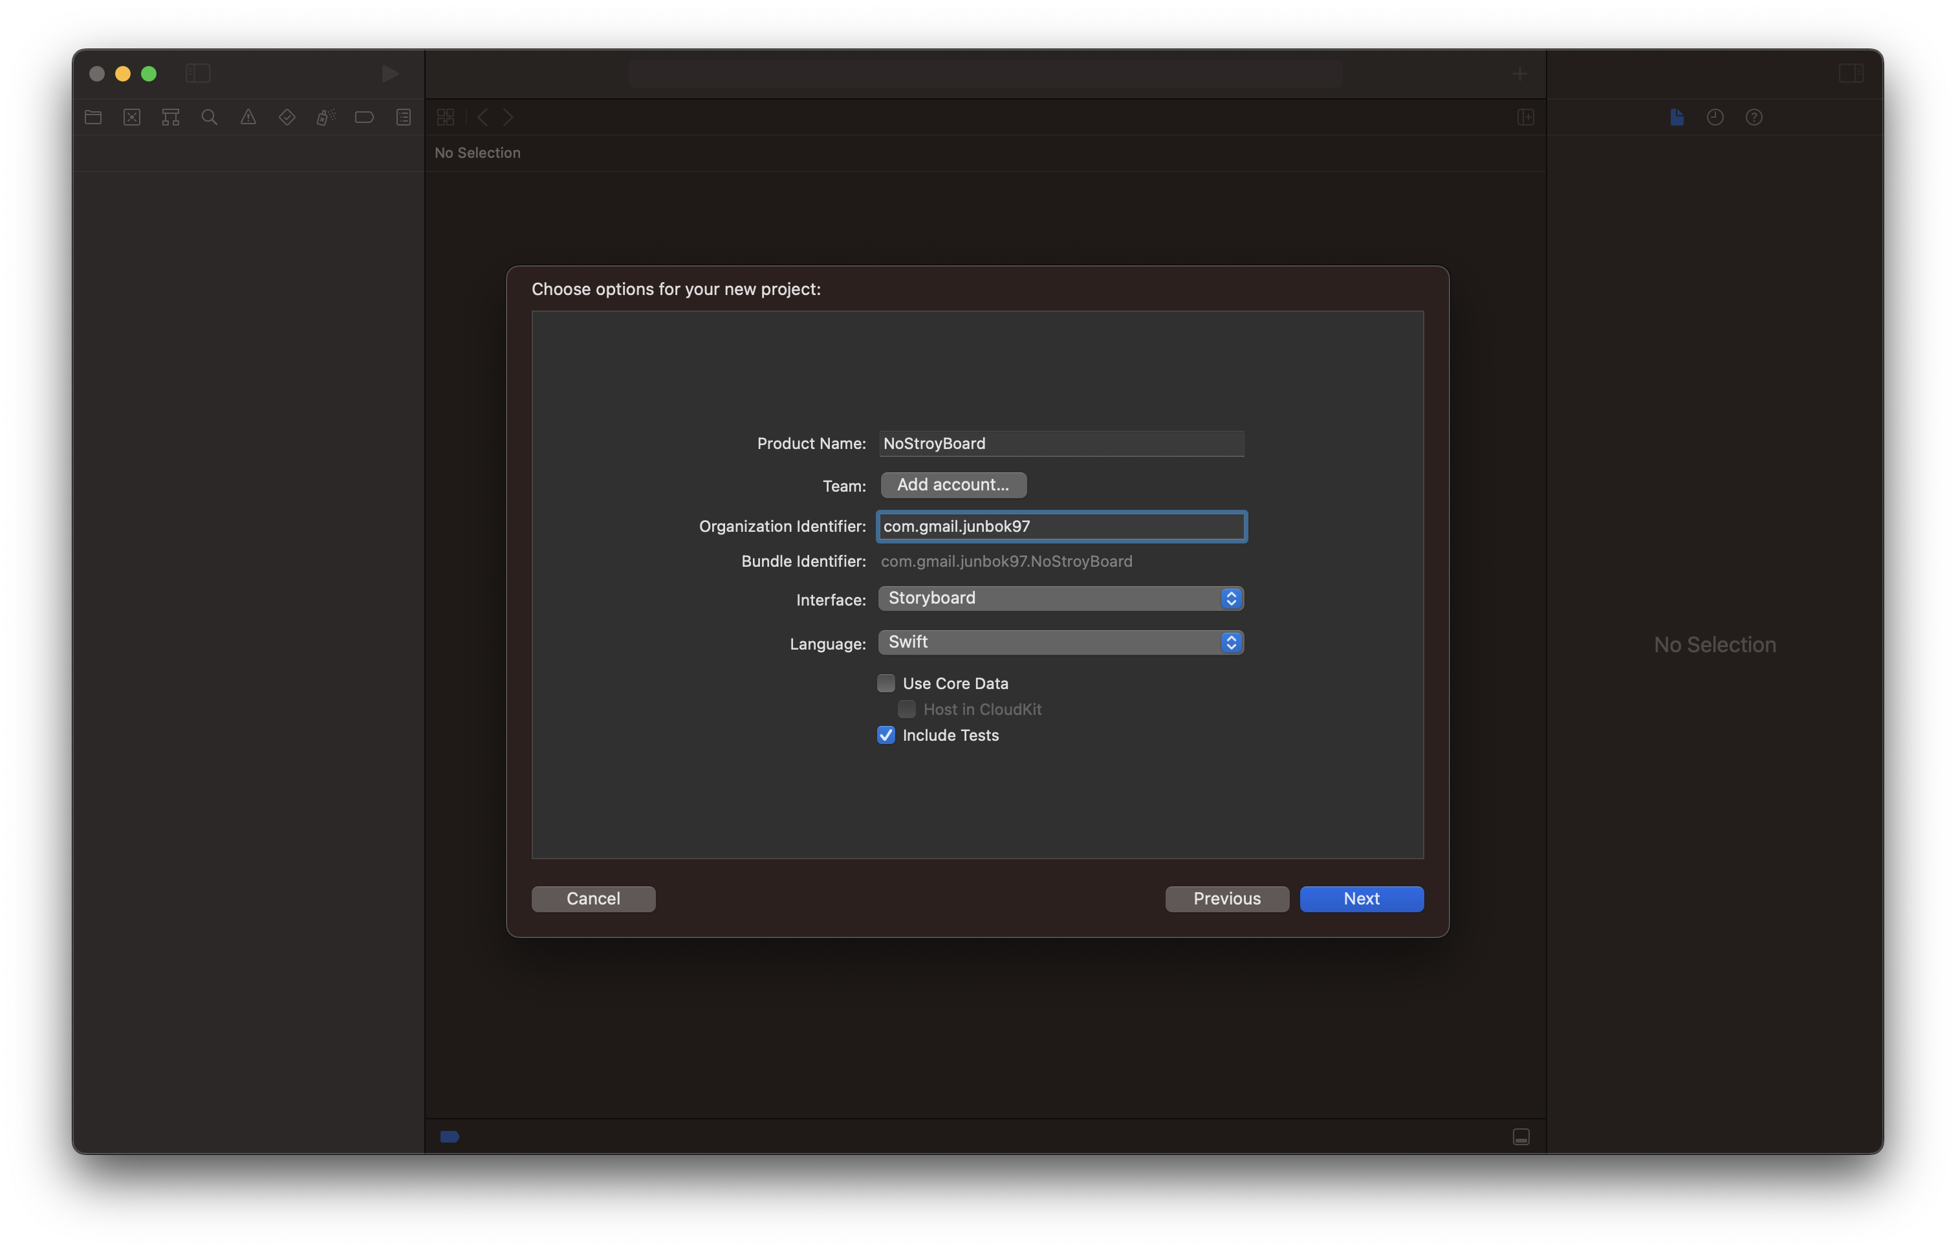Open the Interface Storyboard dropdown
Viewport: 1956px width, 1250px height.
tap(1060, 598)
